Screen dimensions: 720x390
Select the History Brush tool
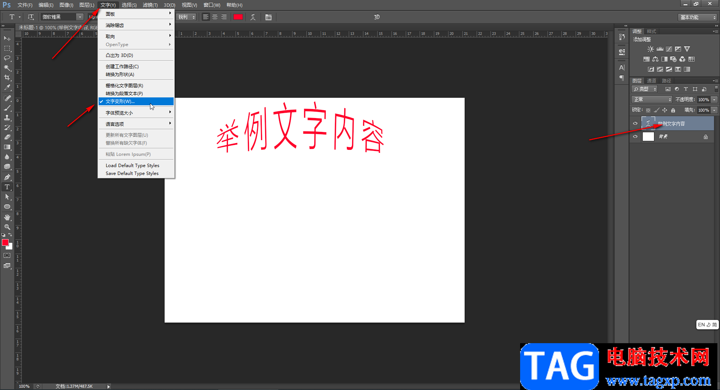(x=7, y=127)
